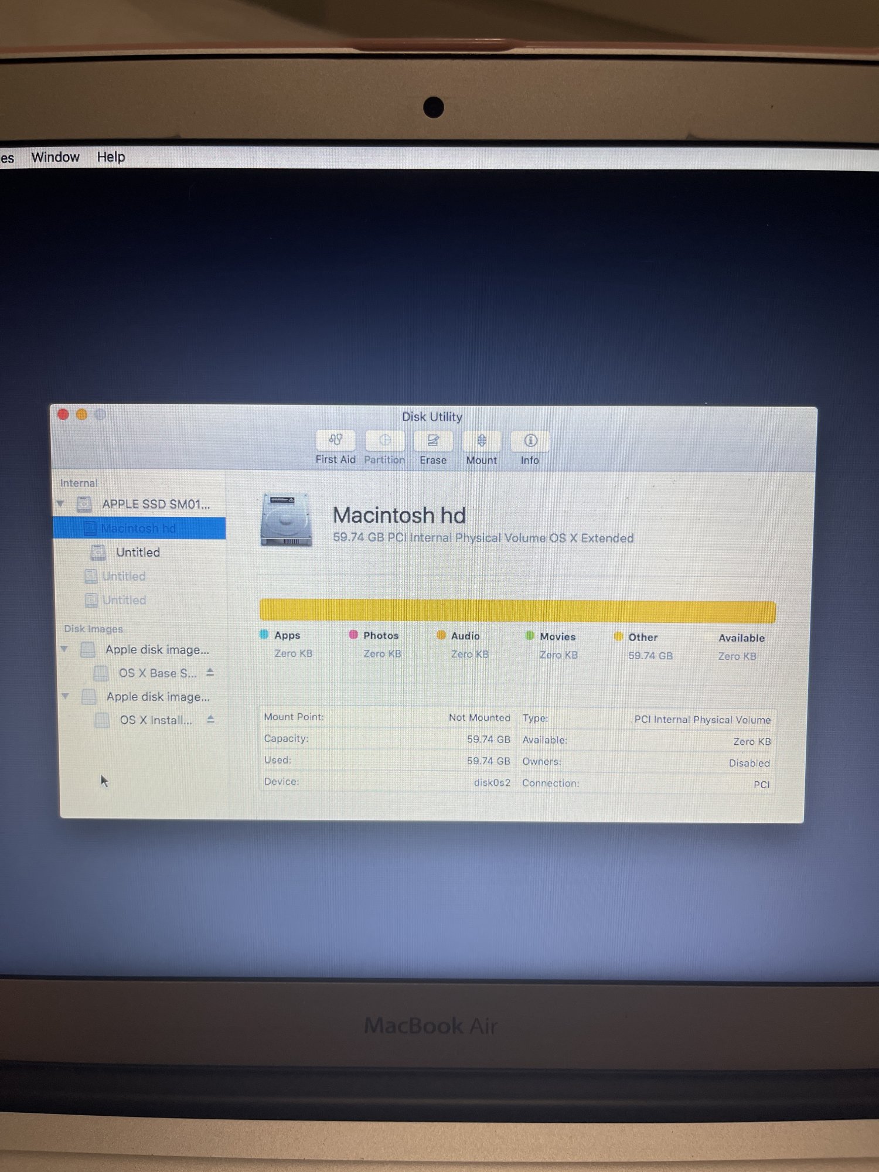Collapse the second Apple disk image entry
The height and width of the screenshot is (1172, 879).
click(66, 696)
